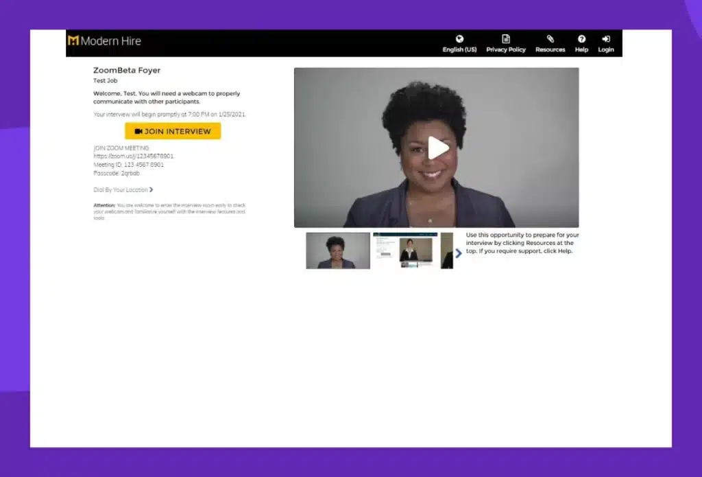The image size is (702, 477).
Task: Select the Login text label
Action: [x=605, y=50]
